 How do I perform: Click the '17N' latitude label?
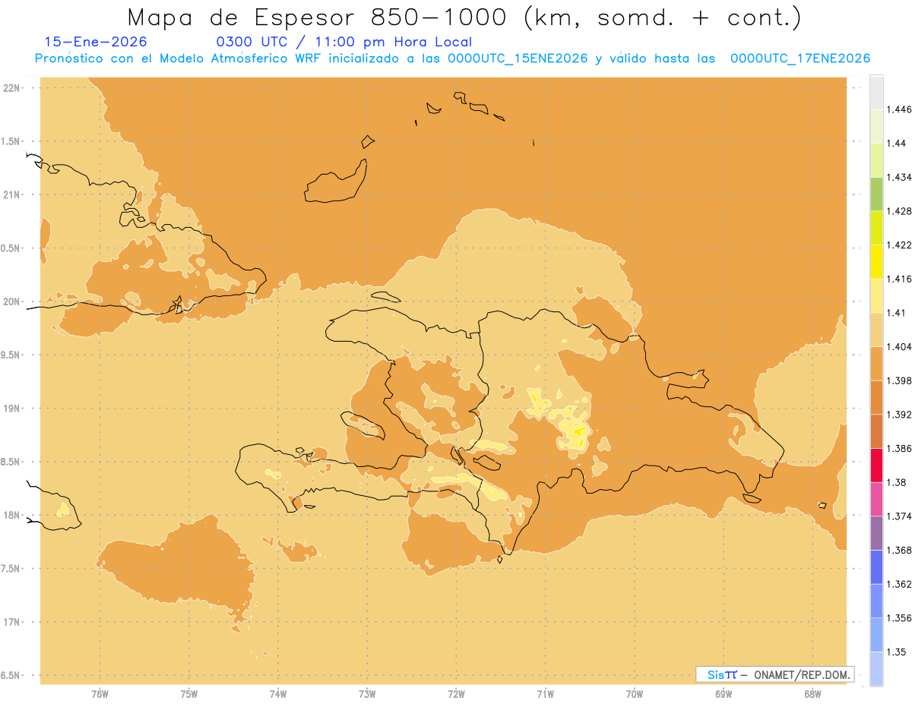(x=13, y=622)
